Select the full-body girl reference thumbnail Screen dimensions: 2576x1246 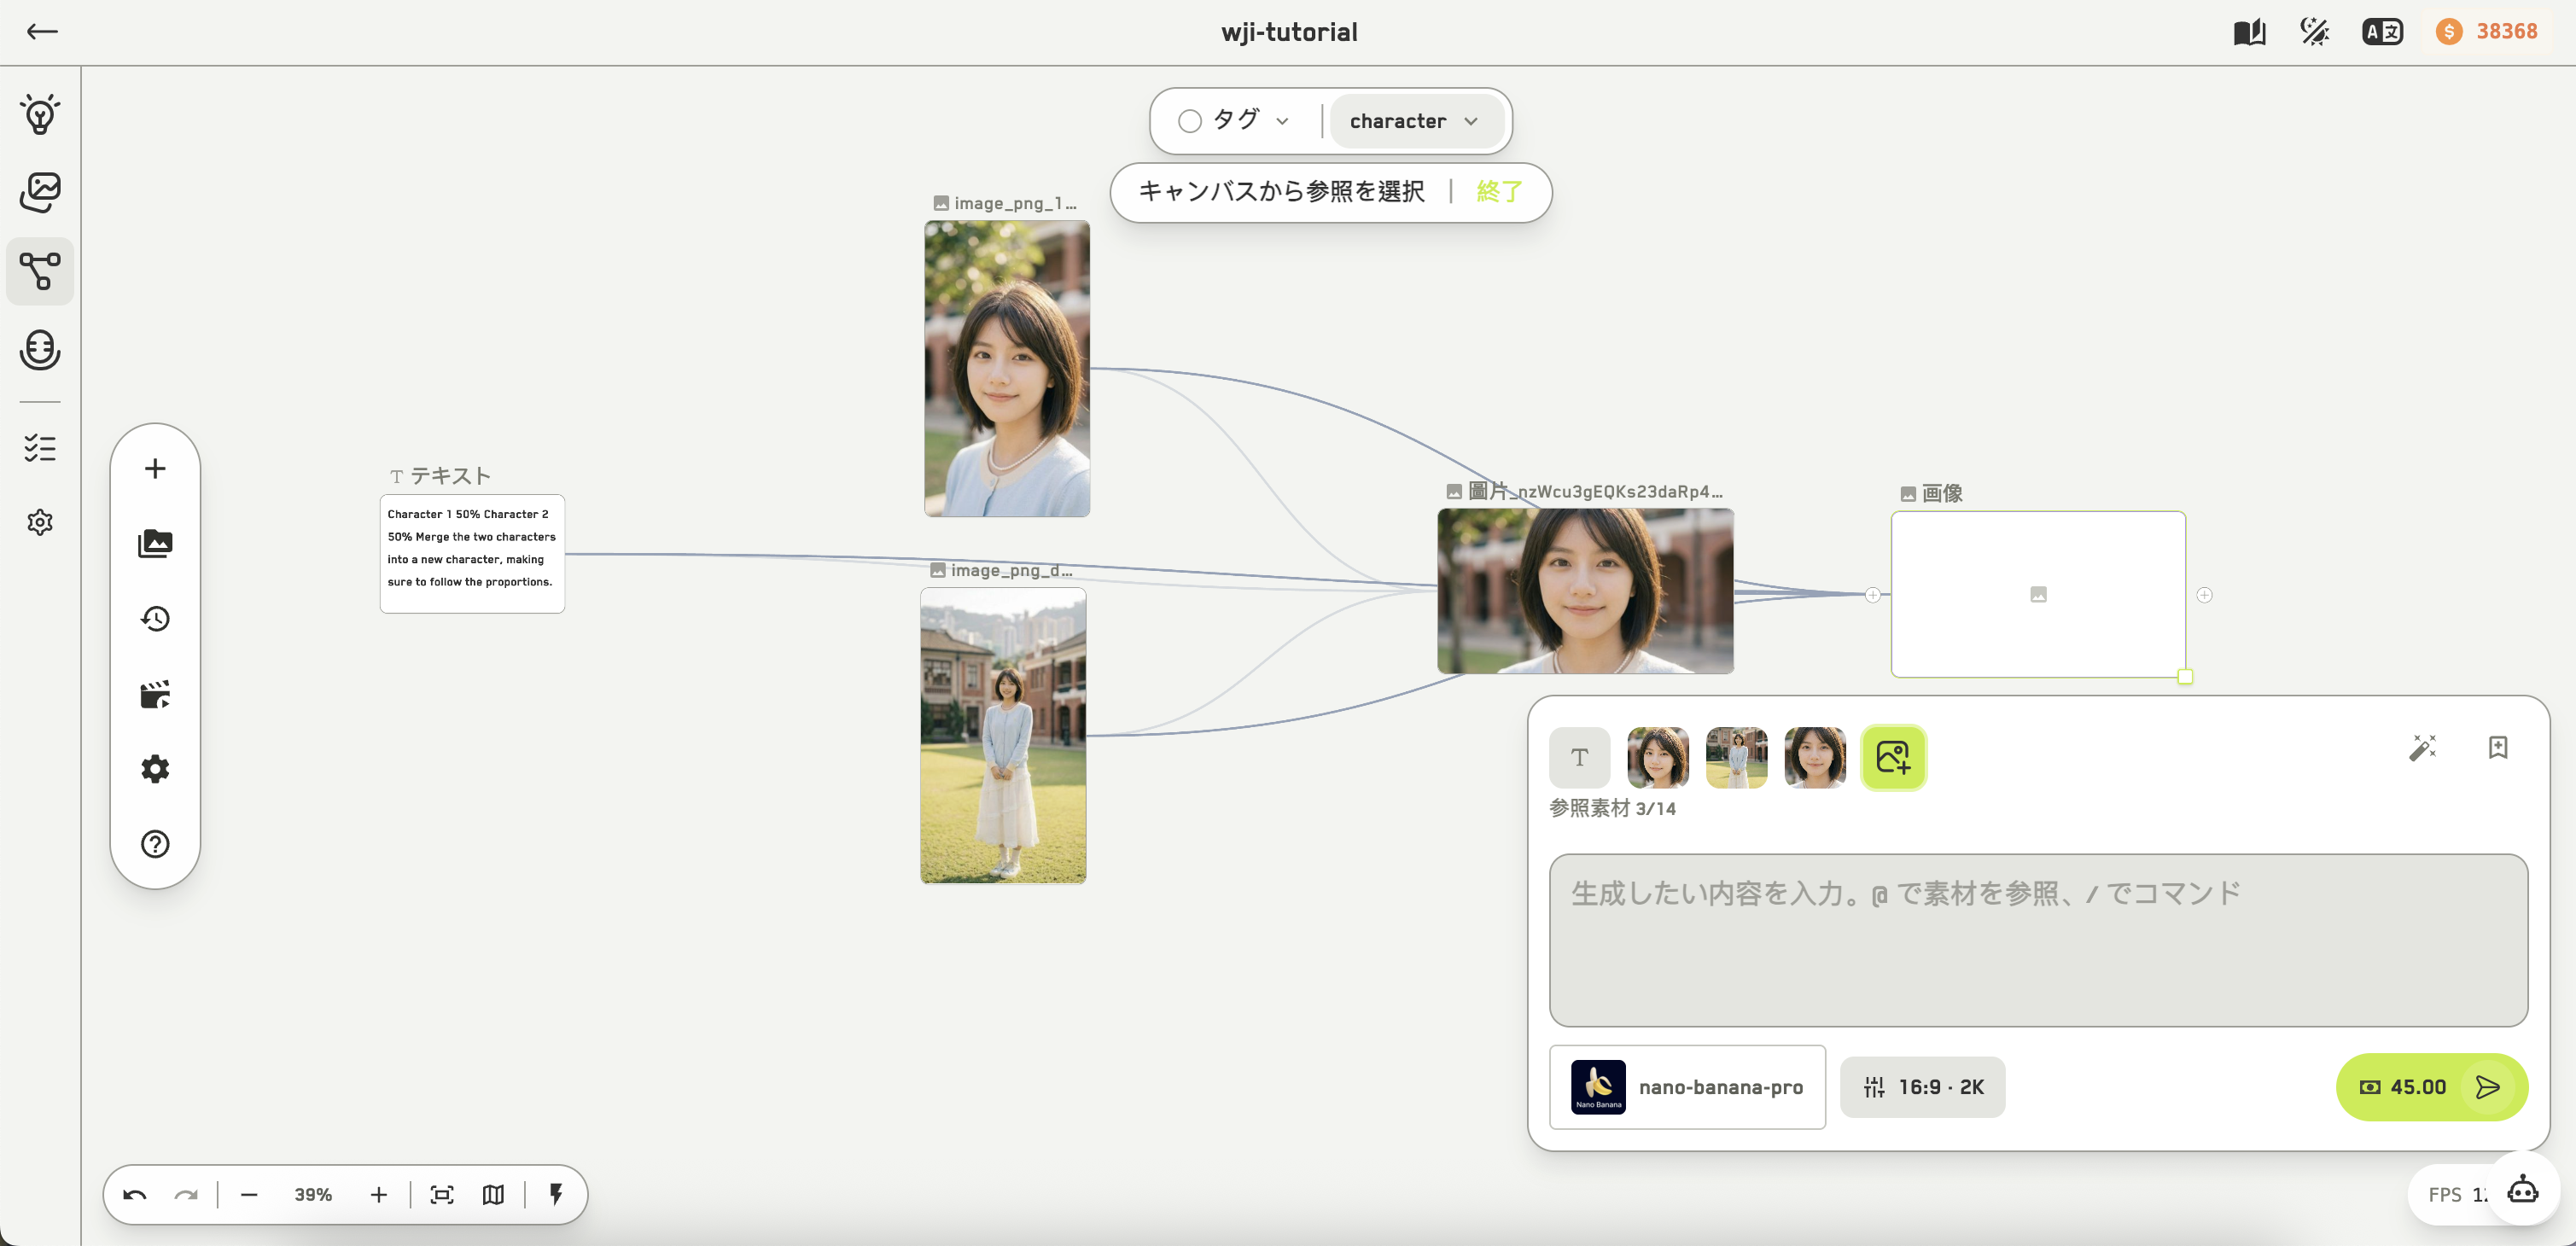tap(1736, 758)
